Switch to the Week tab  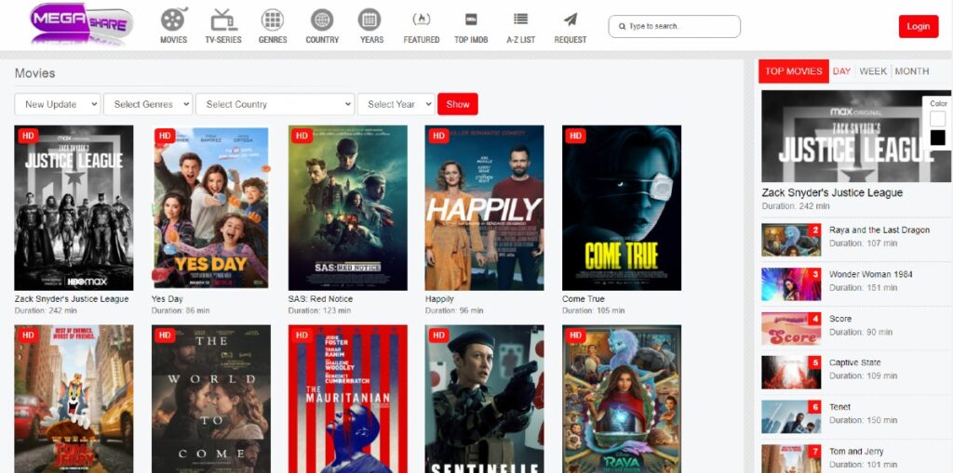coord(873,71)
